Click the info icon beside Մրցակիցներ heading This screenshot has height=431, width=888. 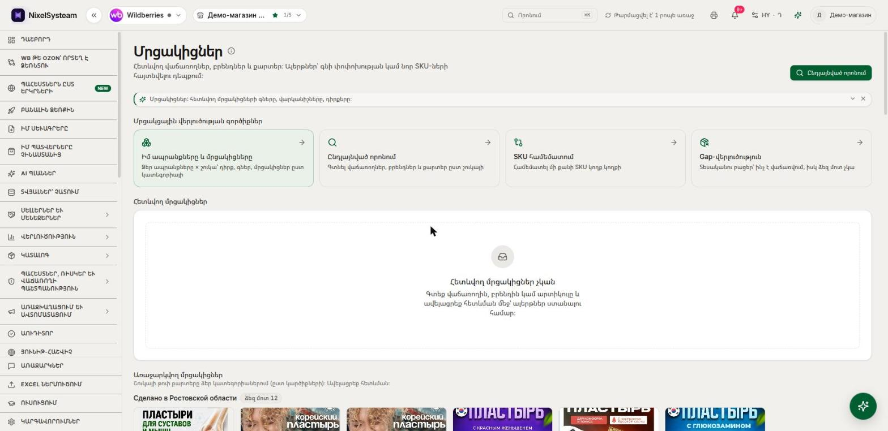(231, 51)
